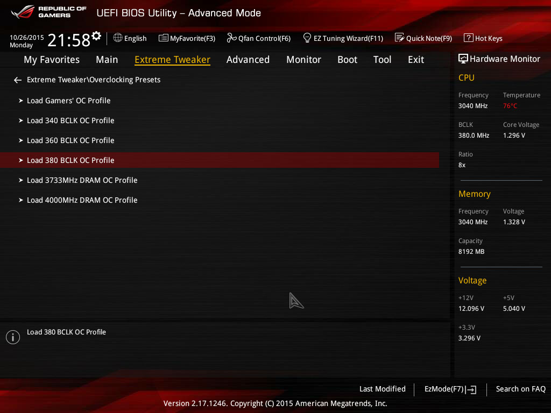Click the +5V 5.040 V reading
Screen dimensions: 551x413
point(514,308)
